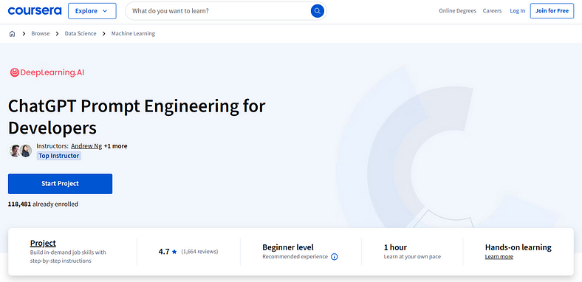Go to the Careers page
Viewport: 582px width, 282px height.
click(492, 11)
